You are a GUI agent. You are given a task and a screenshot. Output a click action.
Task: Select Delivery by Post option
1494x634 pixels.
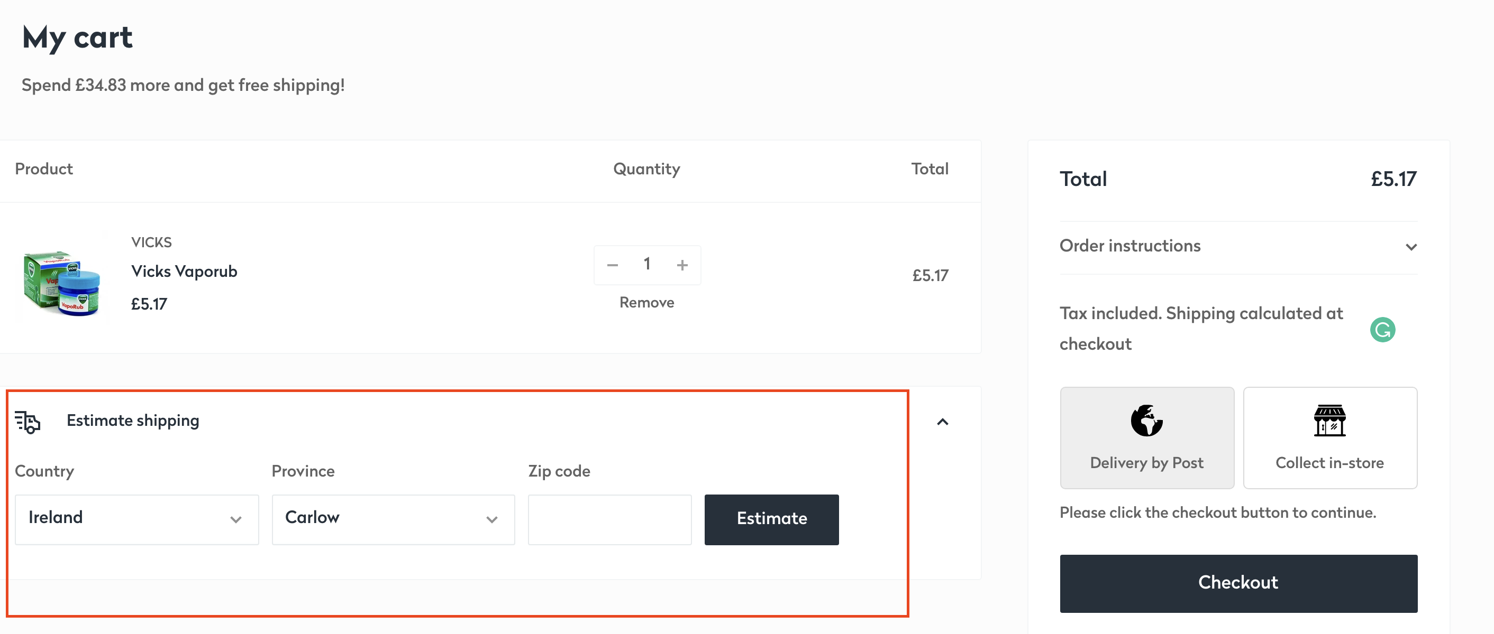[1146, 437]
